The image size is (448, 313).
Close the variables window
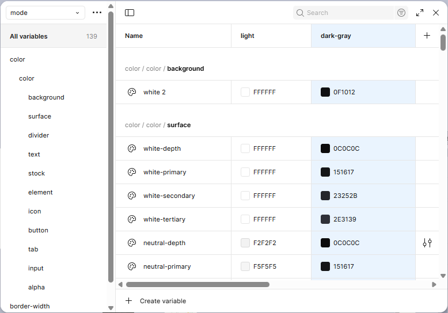(x=436, y=13)
